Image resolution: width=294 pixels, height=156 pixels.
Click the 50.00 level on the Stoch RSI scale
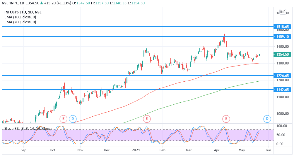(x=280, y=135)
